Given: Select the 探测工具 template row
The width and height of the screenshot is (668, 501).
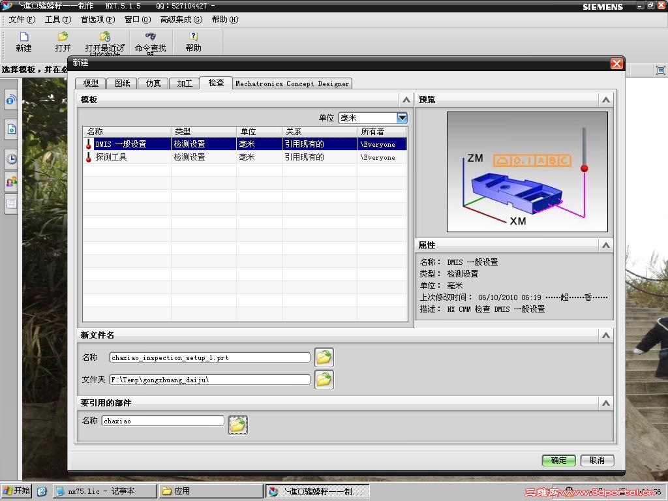Looking at the screenshot, I should (245, 157).
